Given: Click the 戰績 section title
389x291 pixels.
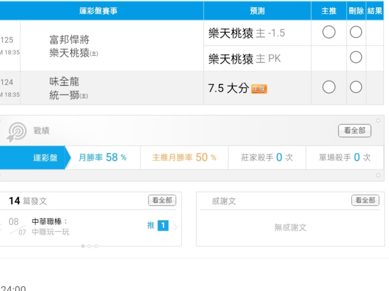Looking at the screenshot, I should [41, 131].
